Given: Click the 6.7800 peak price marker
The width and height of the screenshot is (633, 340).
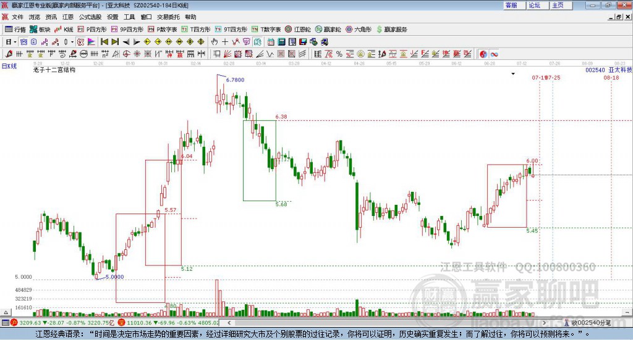Looking at the screenshot, I should click(x=235, y=80).
